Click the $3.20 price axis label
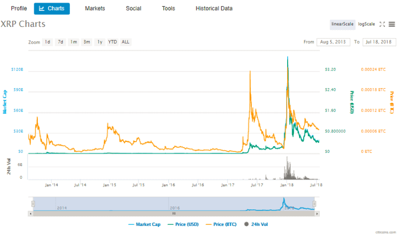The width and height of the screenshot is (398, 240). [x=330, y=69]
